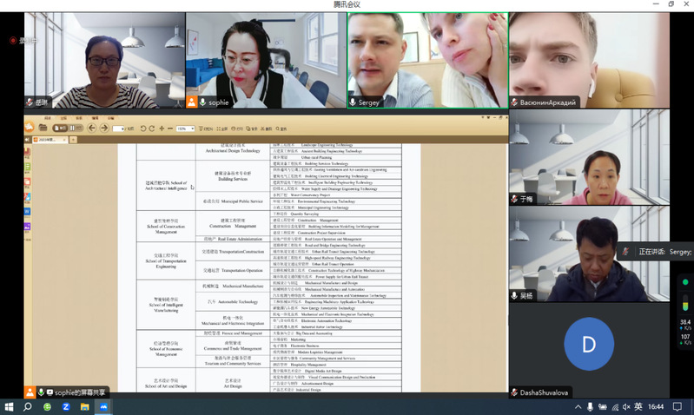Image resolution: width=694 pixels, height=415 pixels.
Task: Toggle two-page view mode in PDF toolbar
Action: tap(75, 128)
